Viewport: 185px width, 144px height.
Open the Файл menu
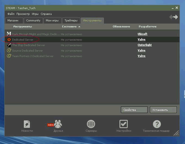coord(11,14)
